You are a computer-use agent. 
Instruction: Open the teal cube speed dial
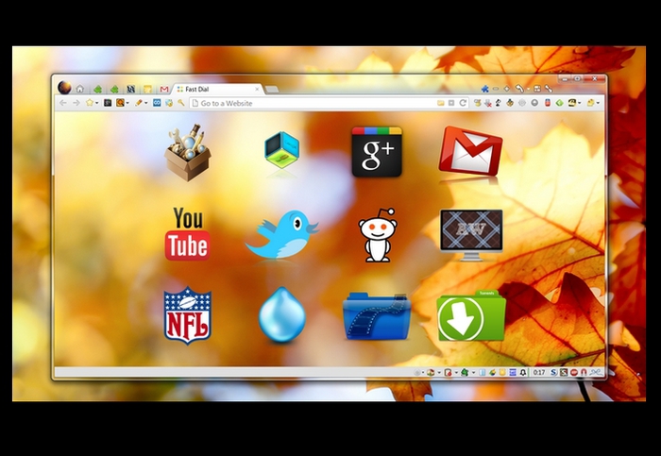point(281,149)
